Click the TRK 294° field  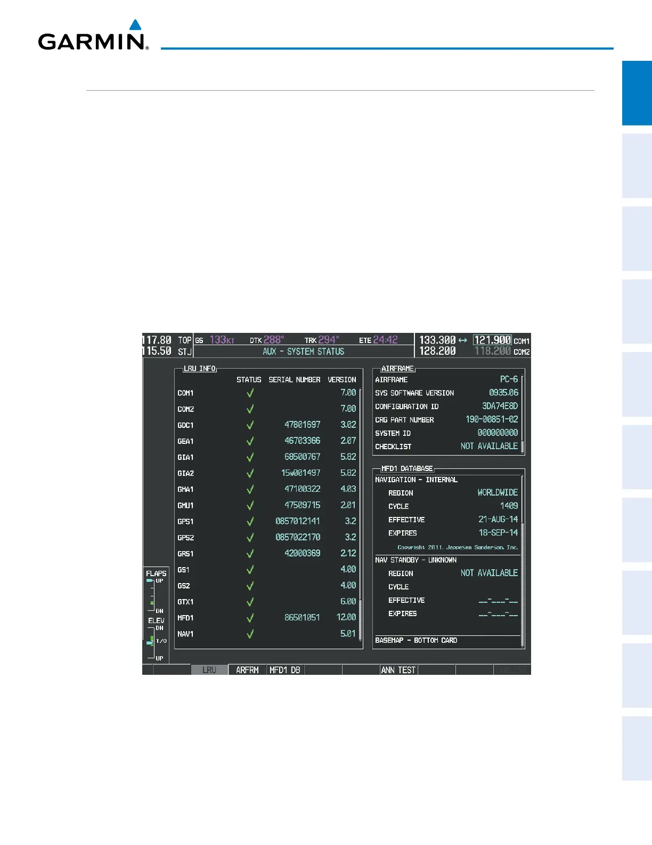(x=322, y=340)
